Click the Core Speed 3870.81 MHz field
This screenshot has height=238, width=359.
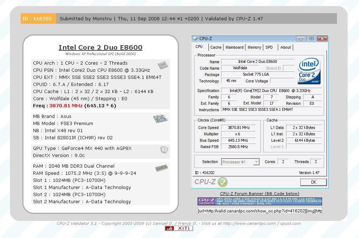pyautogui.click(x=239, y=128)
